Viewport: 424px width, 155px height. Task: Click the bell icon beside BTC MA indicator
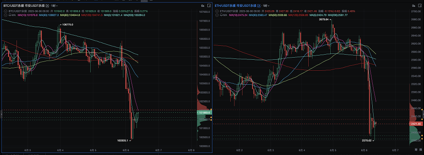pos(10,15)
